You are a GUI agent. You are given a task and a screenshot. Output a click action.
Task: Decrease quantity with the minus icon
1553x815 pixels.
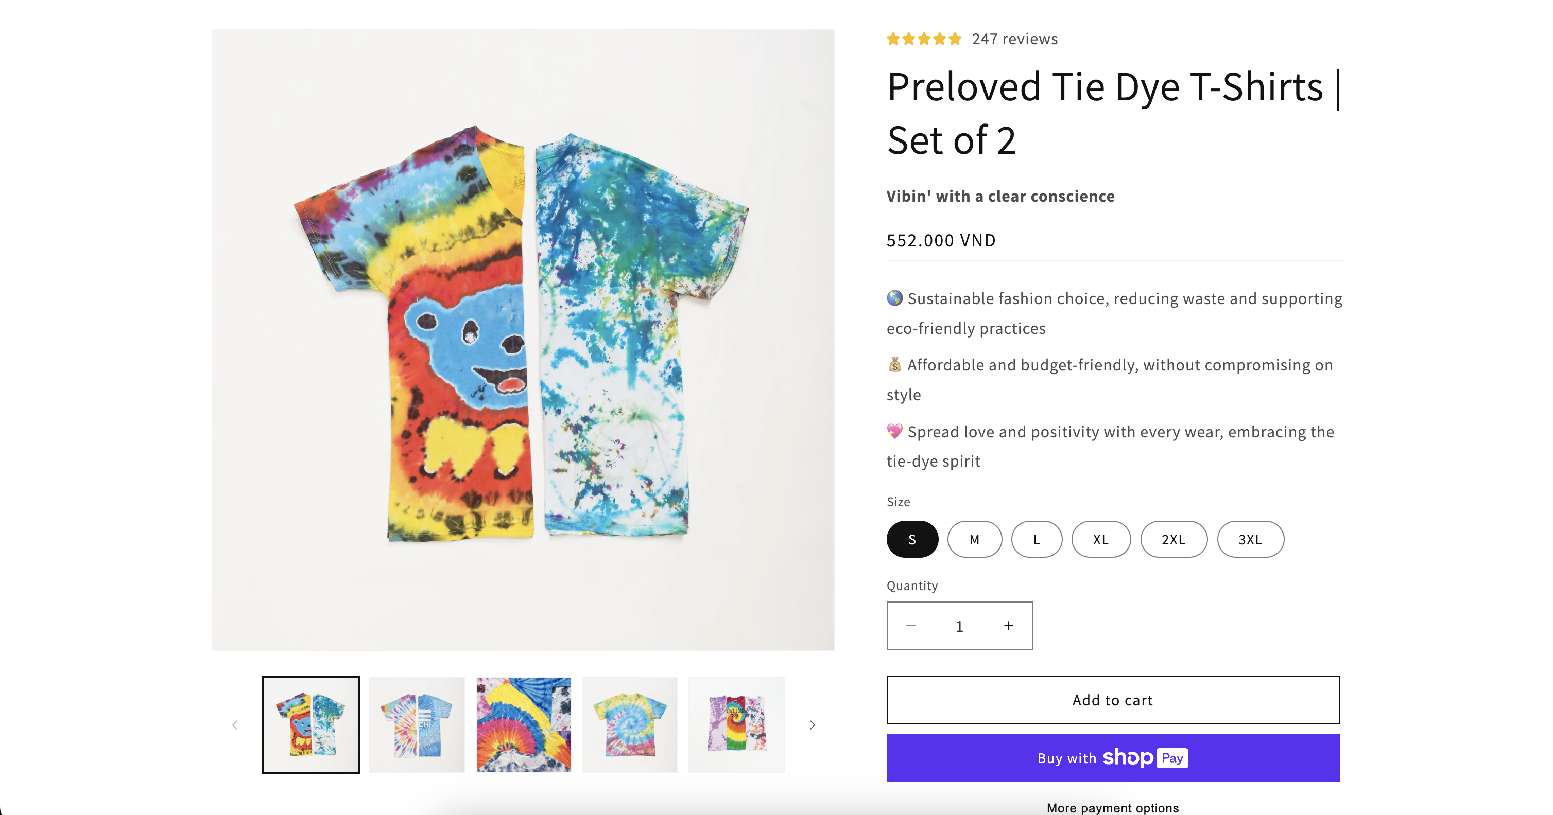[911, 626]
